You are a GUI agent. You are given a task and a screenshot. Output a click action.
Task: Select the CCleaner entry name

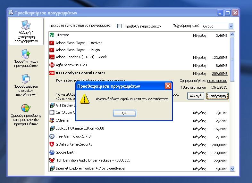[x=63, y=120]
